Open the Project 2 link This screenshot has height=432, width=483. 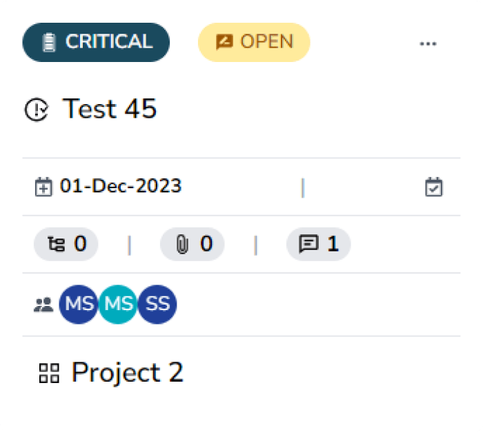[x=128, y=373]
